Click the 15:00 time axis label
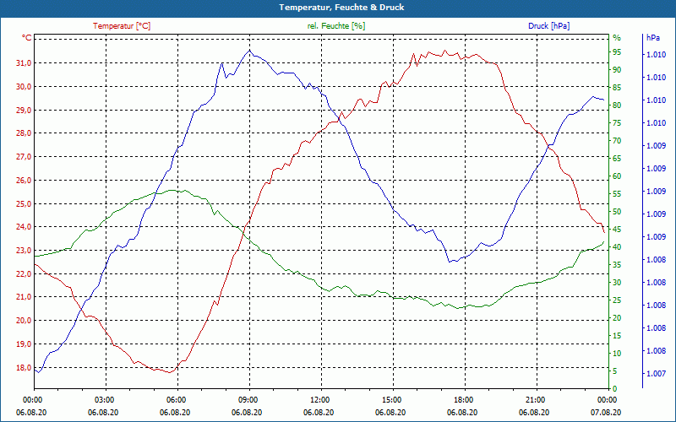The height and width of the screenshot is (422, 676). (x=392, y=399)
